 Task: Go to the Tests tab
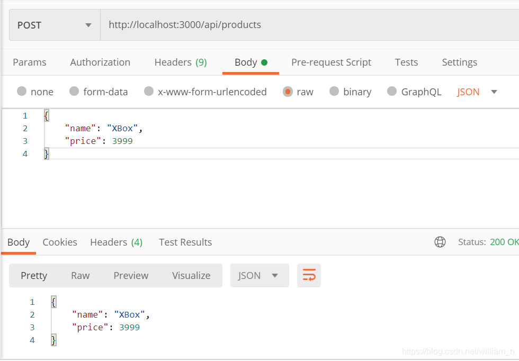(406, 62)
